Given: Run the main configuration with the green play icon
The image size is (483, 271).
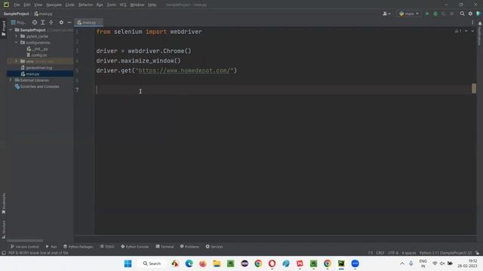Looking at the screenshot, I should (x=427, y=14).
